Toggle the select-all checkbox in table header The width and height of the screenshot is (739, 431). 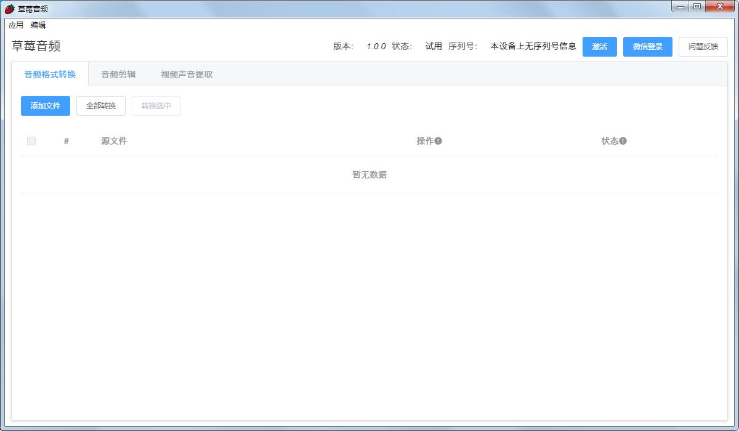(x=31, y=141)
